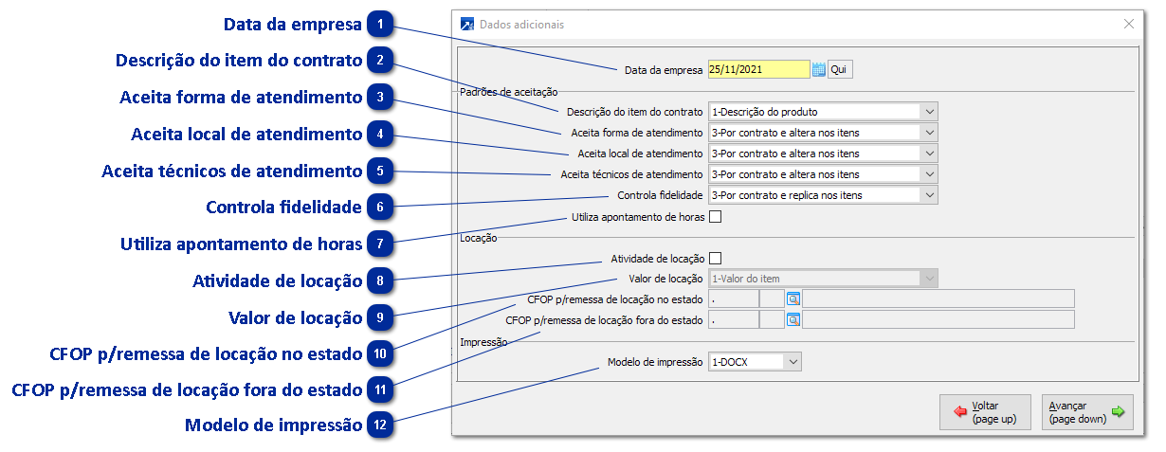Click numbered callout badge 9
1166x452 pixels.
pyautogui.click(x=380, y=317)
